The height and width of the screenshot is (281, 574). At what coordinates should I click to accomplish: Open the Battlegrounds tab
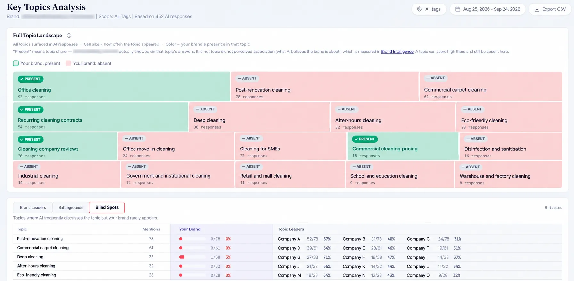coord(71,208)
